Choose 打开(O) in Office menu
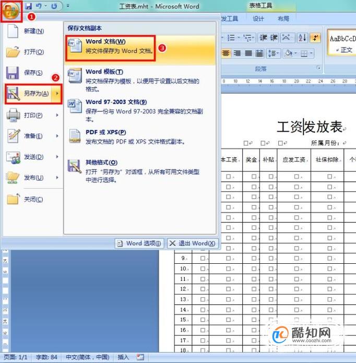This screenshot has height=363, width=356. click(33, 52)
